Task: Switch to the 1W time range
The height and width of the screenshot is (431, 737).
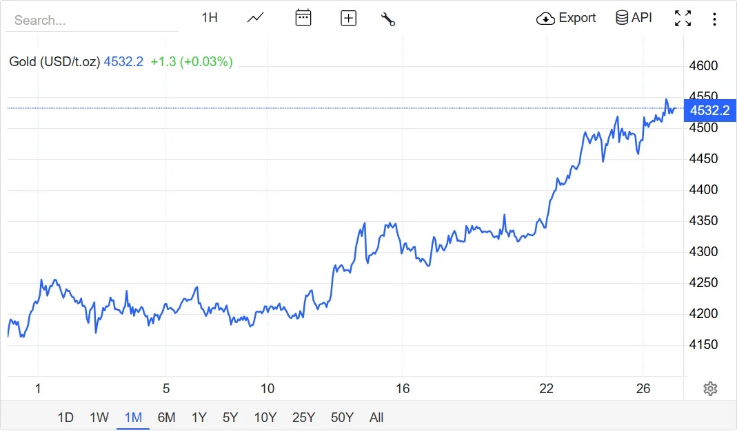Action: tap(99, 417)
